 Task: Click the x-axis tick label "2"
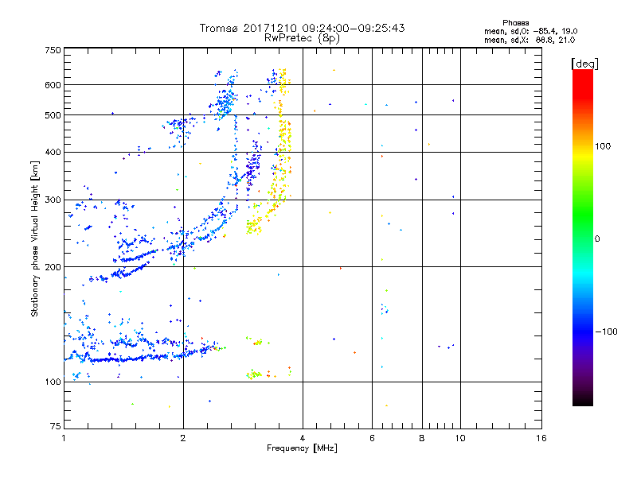pyautogui.click(x=183, y=438)
